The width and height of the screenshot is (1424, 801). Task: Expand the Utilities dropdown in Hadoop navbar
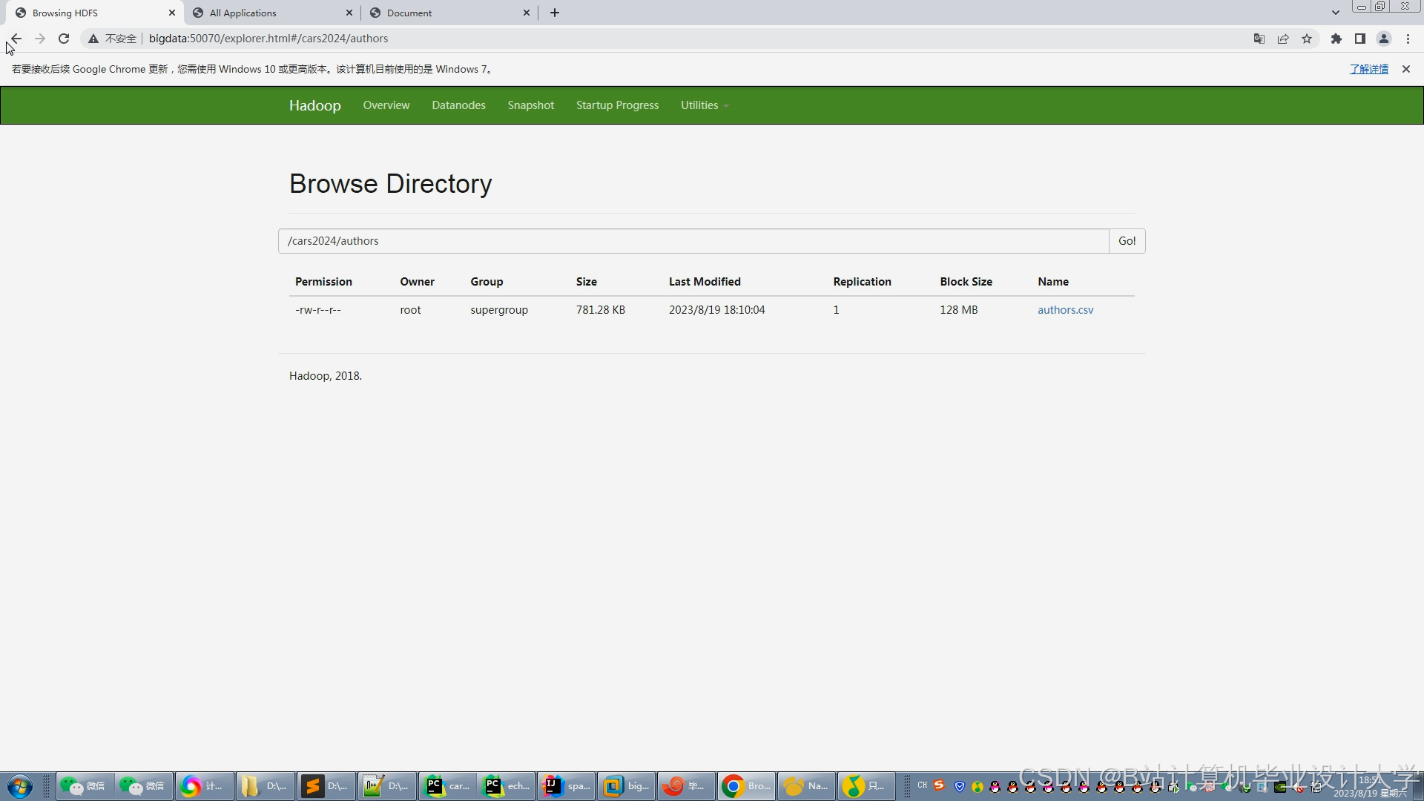coord(703,105)
